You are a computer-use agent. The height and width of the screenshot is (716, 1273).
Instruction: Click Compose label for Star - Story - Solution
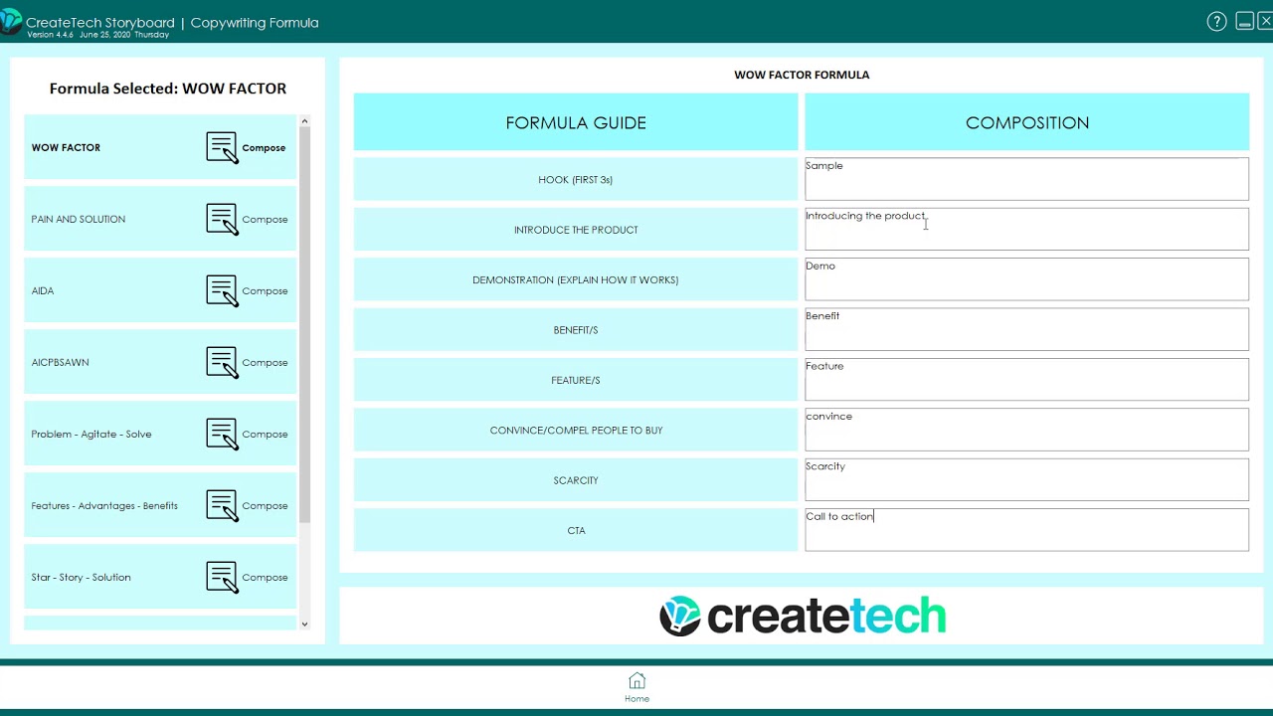click(265, 578)
